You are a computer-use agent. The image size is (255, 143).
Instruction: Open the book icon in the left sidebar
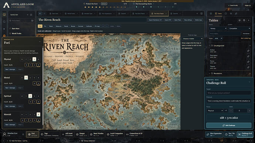4,15
